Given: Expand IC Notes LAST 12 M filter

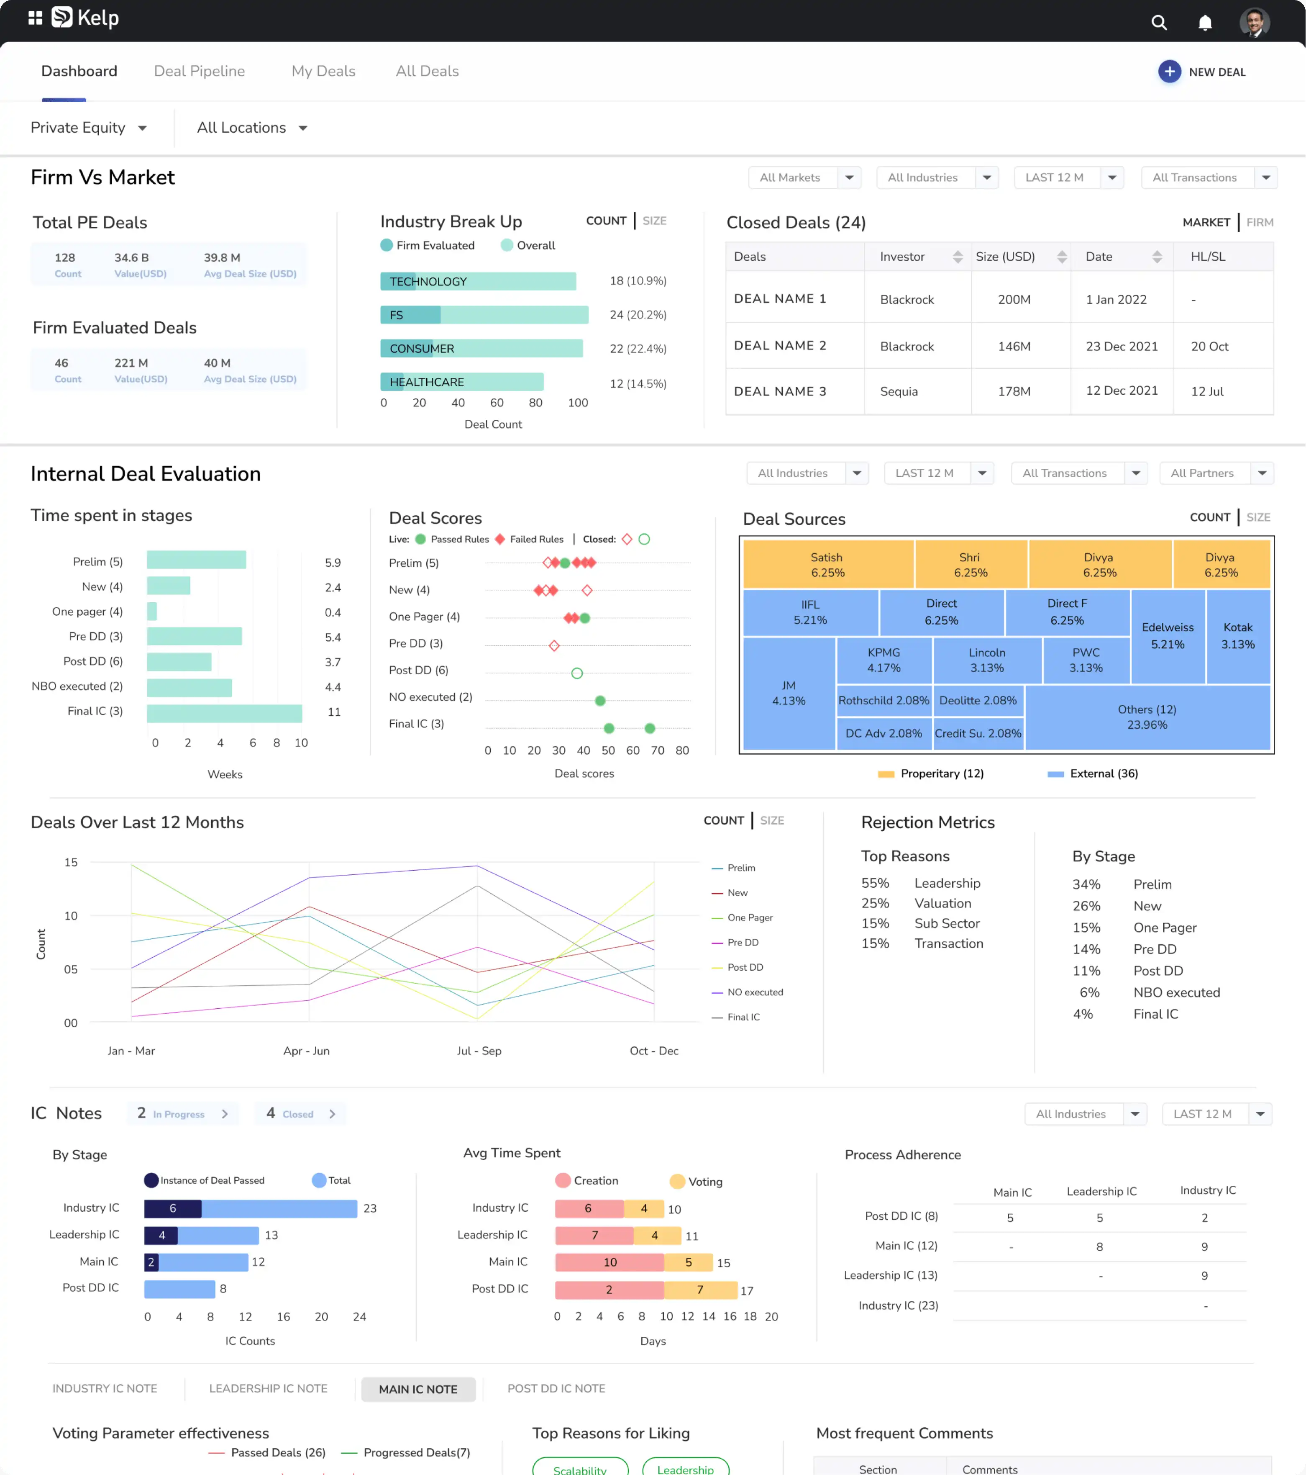Looking at the screenshot, I should 1260,1113.
